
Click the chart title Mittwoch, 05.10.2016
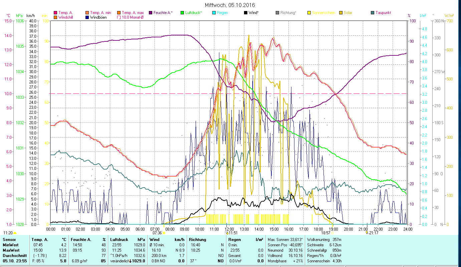click(x=230, y=5)
